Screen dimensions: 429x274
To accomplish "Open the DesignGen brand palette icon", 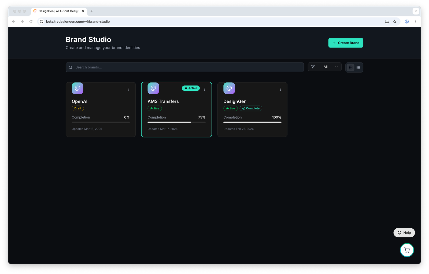I will 229,88.
